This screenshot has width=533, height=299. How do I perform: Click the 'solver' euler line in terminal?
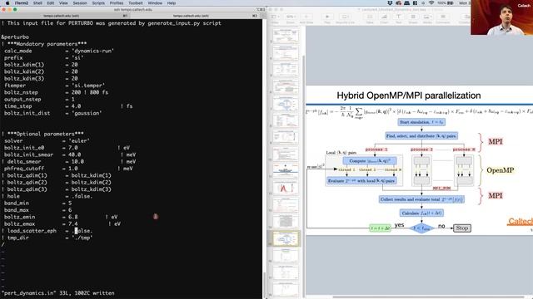click(x=47, y=140)
